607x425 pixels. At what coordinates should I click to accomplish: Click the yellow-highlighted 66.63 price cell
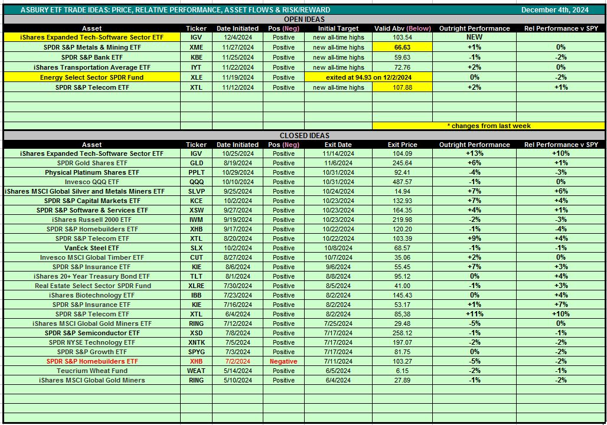[x=402, y=47]
